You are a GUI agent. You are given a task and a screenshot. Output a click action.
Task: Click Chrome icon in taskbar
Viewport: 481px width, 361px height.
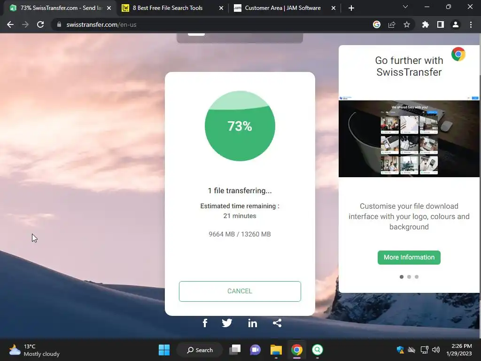297,350
